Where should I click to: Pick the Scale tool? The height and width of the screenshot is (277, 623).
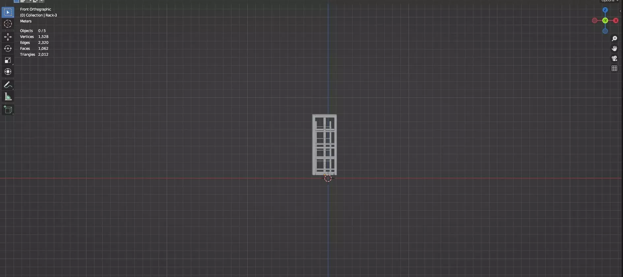8,60
